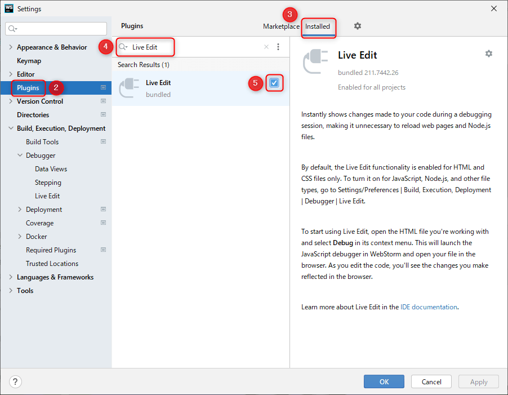Open Stepping under Debugger
Image resolution: width=508 pixels, height=395 pixels.
48,183
